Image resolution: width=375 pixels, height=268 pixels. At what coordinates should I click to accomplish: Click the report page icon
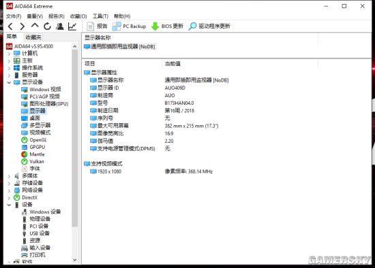pos(90,27)
